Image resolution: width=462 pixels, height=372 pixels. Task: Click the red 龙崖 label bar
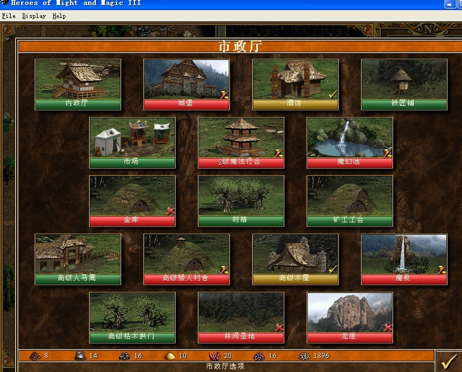(350, 338)
